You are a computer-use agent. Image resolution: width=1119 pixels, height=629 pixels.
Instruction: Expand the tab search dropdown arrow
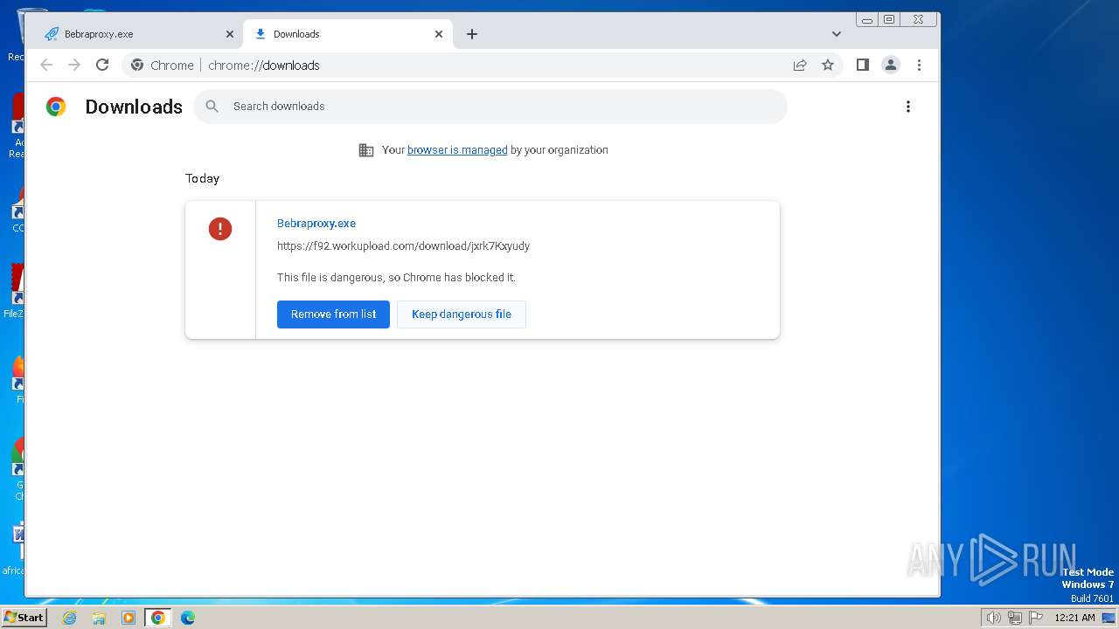pos(837,34)
